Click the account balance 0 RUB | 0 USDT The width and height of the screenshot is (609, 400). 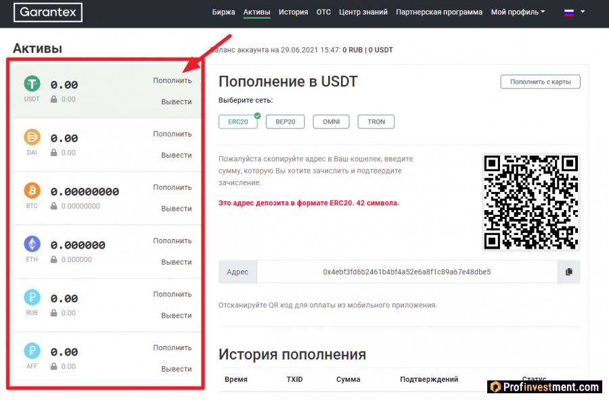(367, 50)
